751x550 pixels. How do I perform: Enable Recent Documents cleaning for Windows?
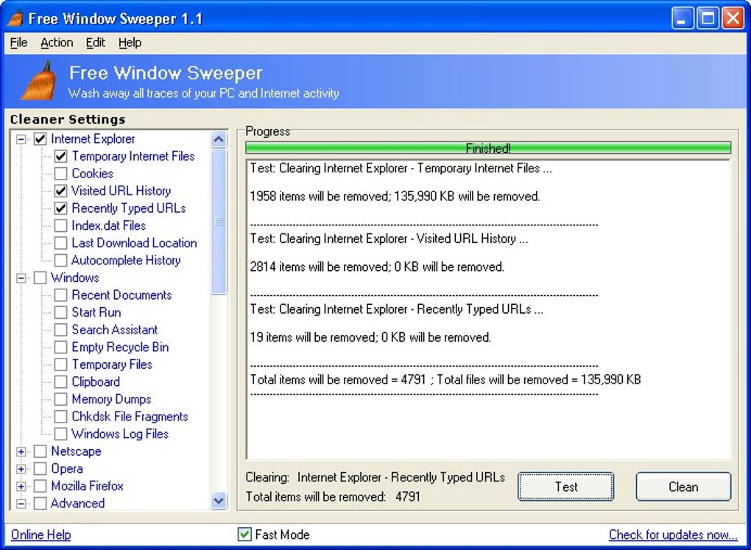click(x=60, y=295)
